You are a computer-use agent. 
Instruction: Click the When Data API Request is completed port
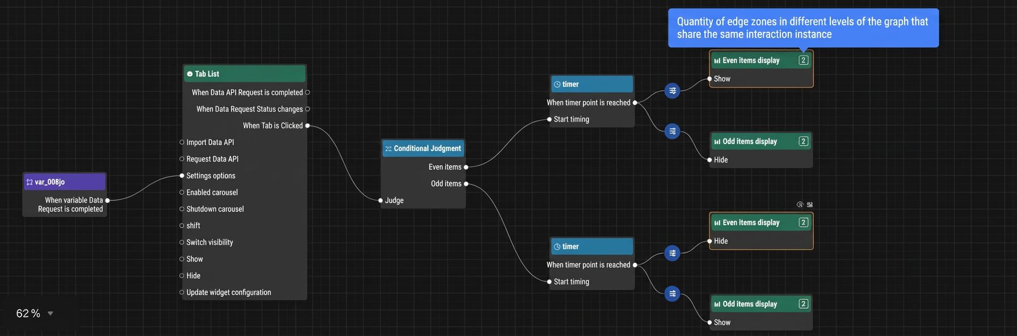click(x=308, y=93)
